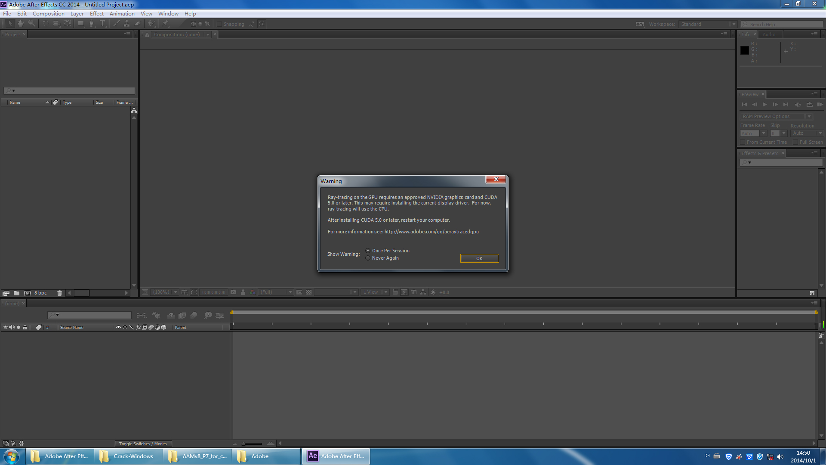Select the Puppet Pin tool

tap(166, 24)
